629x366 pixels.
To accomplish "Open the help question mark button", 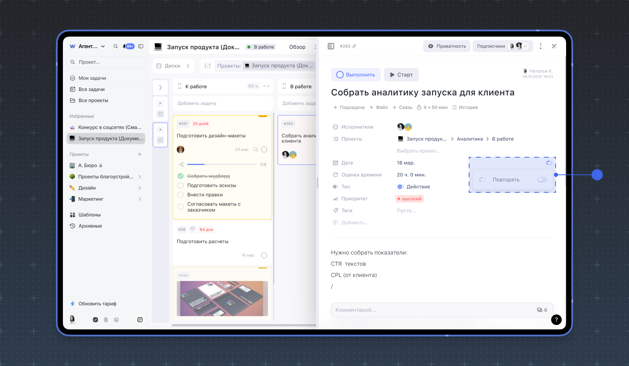I will [x=556, y=319].
